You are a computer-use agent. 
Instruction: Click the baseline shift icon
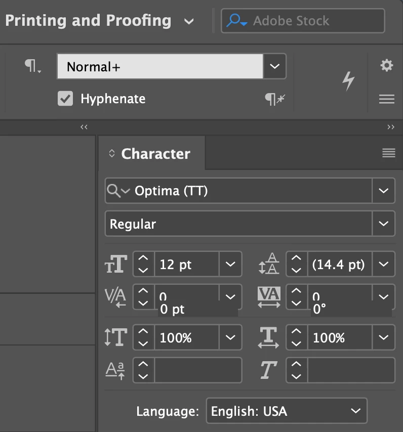[115, 371]
